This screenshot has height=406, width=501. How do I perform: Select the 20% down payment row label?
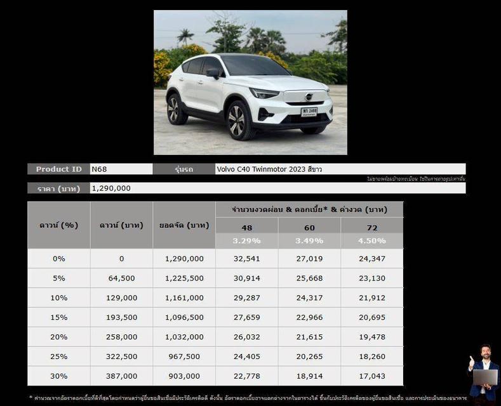tap(59, 337)
